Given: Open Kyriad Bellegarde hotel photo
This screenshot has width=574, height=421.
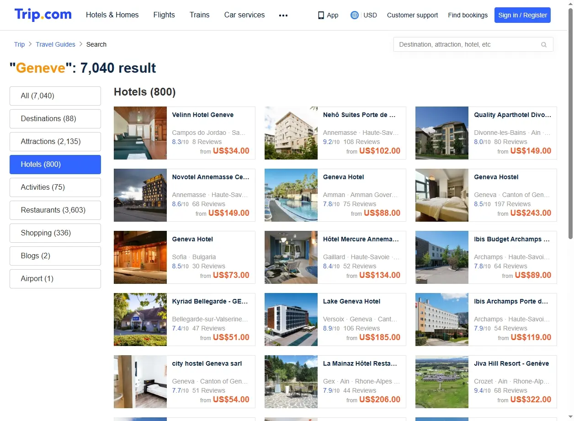Looking at the screenshot, I should [x=140, y=320].
